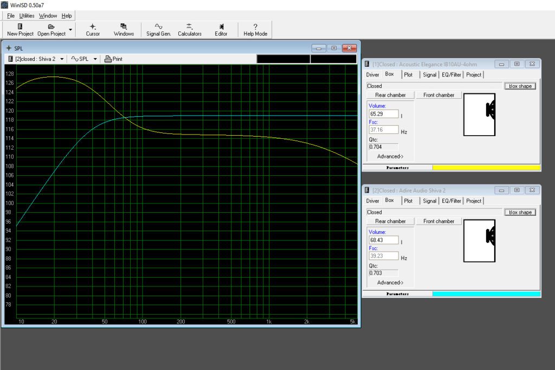Switch to the EQ/Filter tab for Shiva 2
The image size is (555, 370).
(451, 201)
